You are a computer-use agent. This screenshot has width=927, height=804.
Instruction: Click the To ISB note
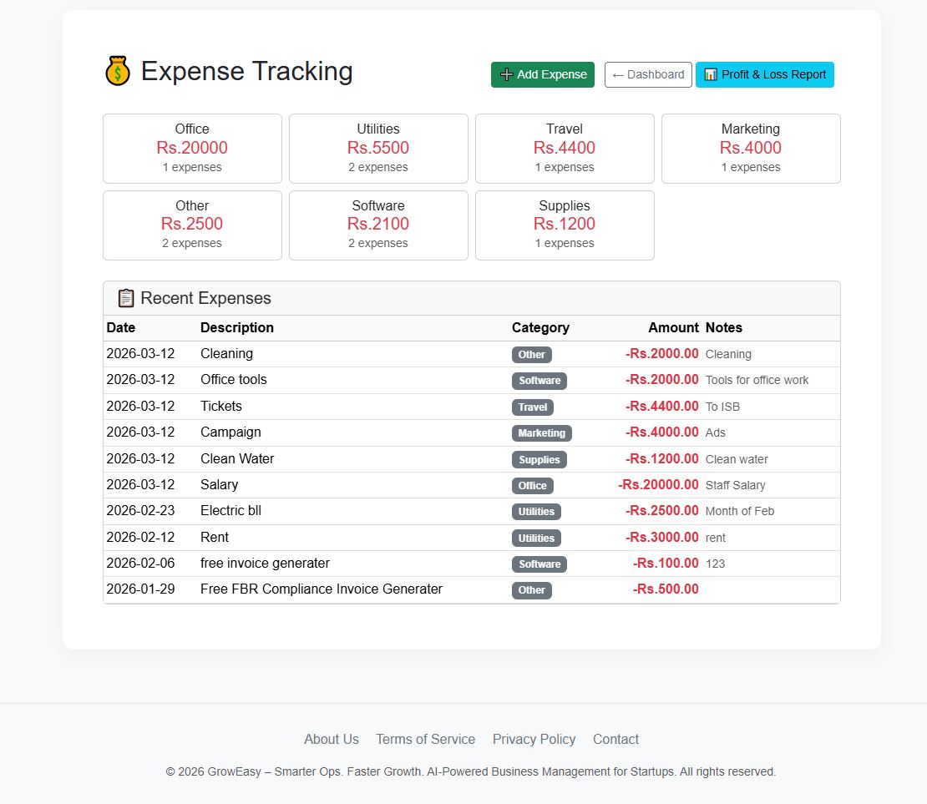point(722,407)
